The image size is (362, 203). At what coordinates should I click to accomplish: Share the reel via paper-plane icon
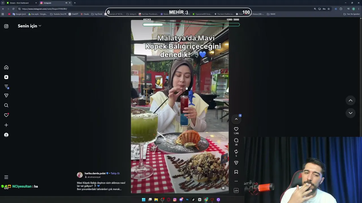[236, 163]
